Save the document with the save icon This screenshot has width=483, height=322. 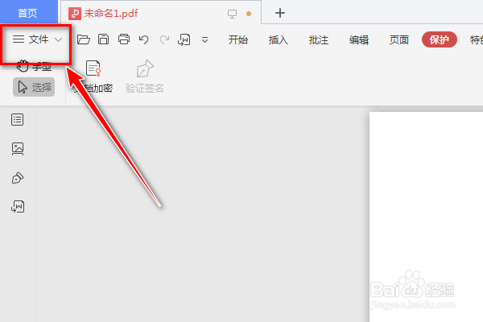pos(104,39)
